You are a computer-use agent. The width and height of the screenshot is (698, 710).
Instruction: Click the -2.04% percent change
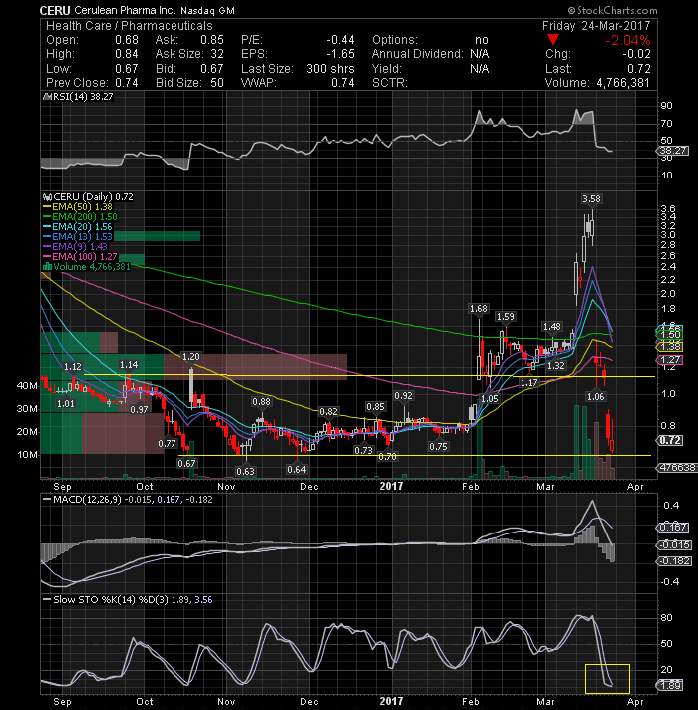point(628,40)
